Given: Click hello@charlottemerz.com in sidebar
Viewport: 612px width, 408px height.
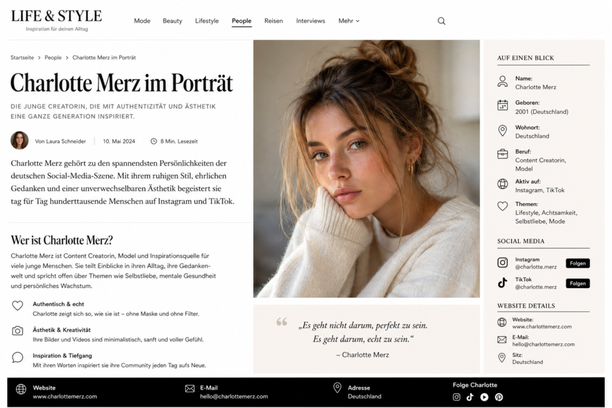Looking at the screenshot, I should pyautogui.click(x=543, y=345).
